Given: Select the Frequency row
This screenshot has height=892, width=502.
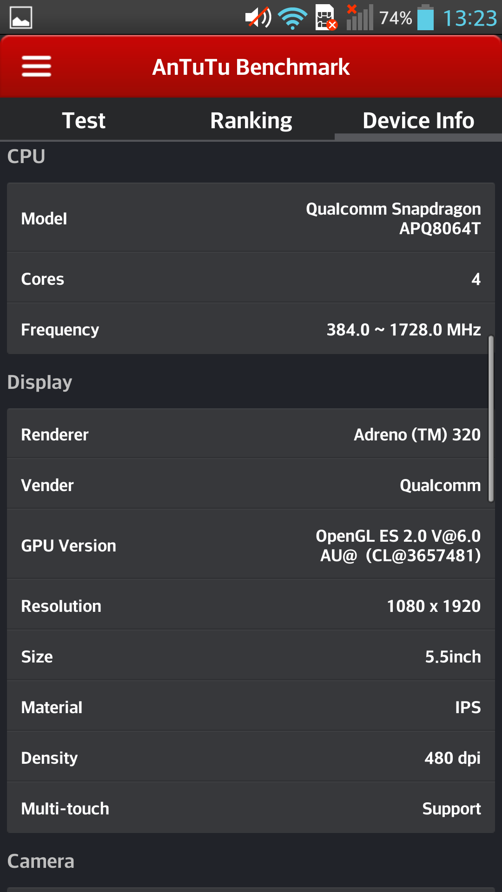Looking at the screenshot, I should click(x=251, y=329).
